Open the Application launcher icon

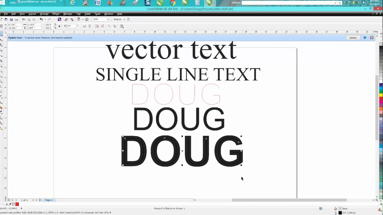pyautogui.click(x=79, y=19)
